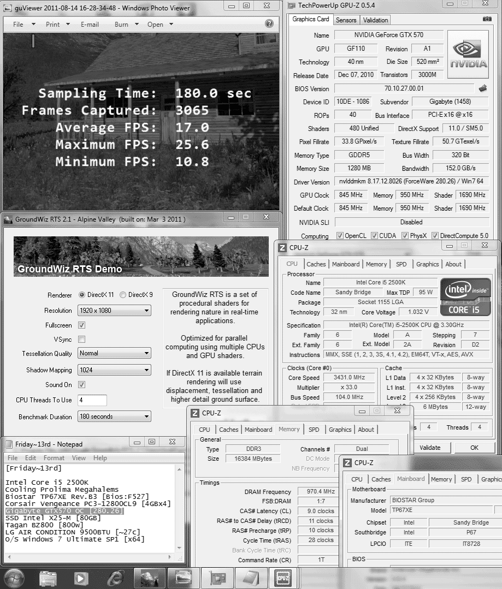
Task: Open Graphics tab in CPU-Z CPU window
Action: click(427, 264)
